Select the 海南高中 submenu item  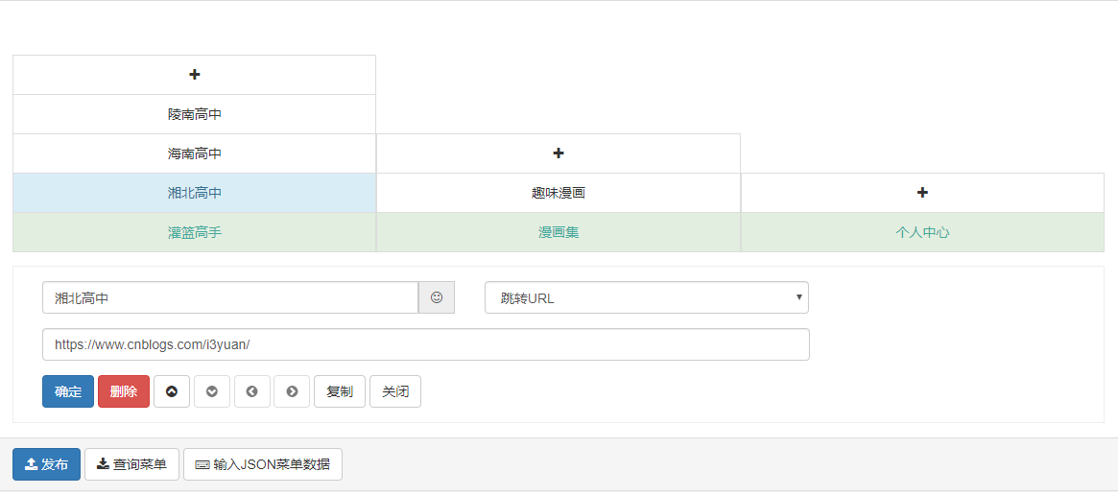click(x=194, y=153)
